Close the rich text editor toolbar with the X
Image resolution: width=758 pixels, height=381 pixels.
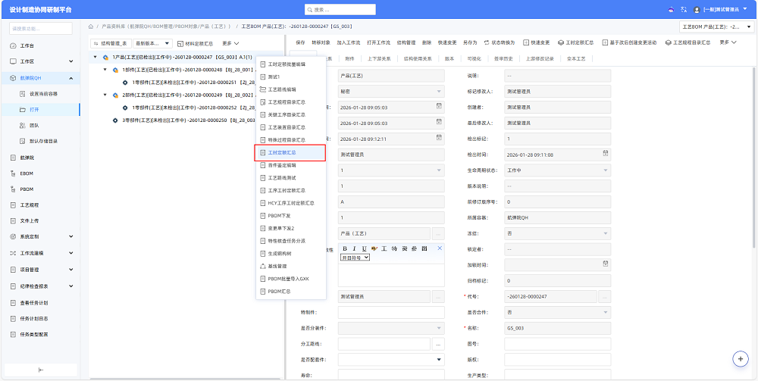tap(440, 248)
